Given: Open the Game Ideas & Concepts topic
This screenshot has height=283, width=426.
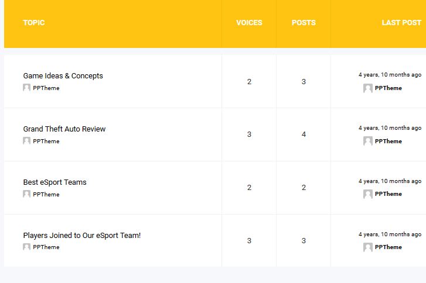Looking at the screenshot, I should (63, 76).
